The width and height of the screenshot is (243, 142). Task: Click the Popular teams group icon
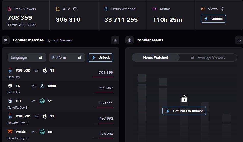pyautogui.click(x=130, y=40)
